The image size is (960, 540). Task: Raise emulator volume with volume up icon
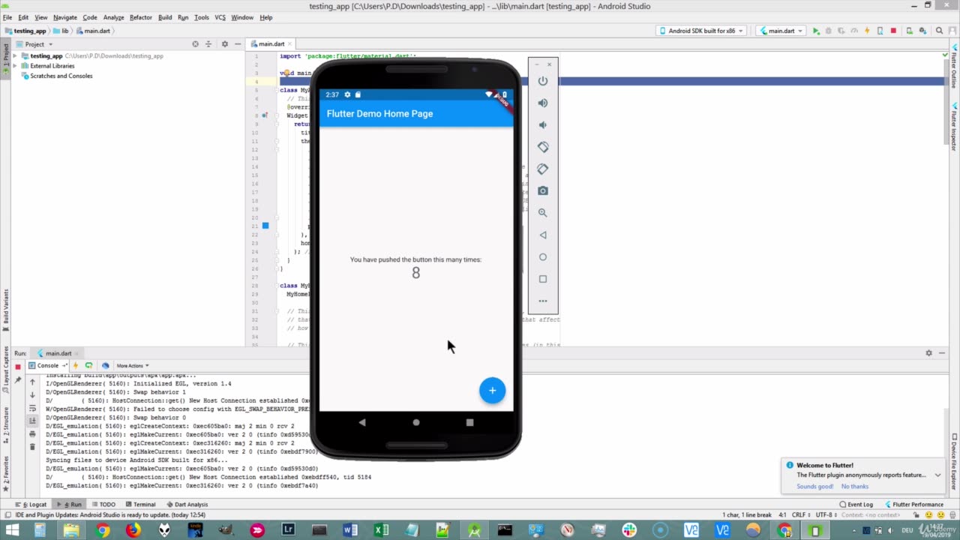(x=543, y=103)
